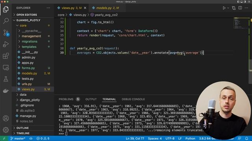This screenshot has height=141, width=252.
Task: Toggle secondary sidebar layout icon in title bar
Action: click(245, 2)
